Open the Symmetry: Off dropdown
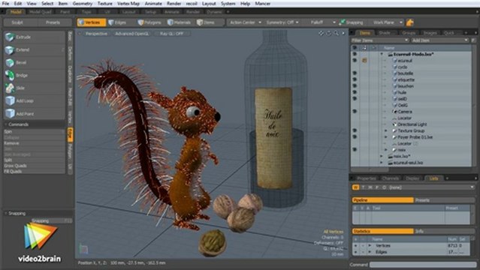The image size is (480, 270). [282, 22]
